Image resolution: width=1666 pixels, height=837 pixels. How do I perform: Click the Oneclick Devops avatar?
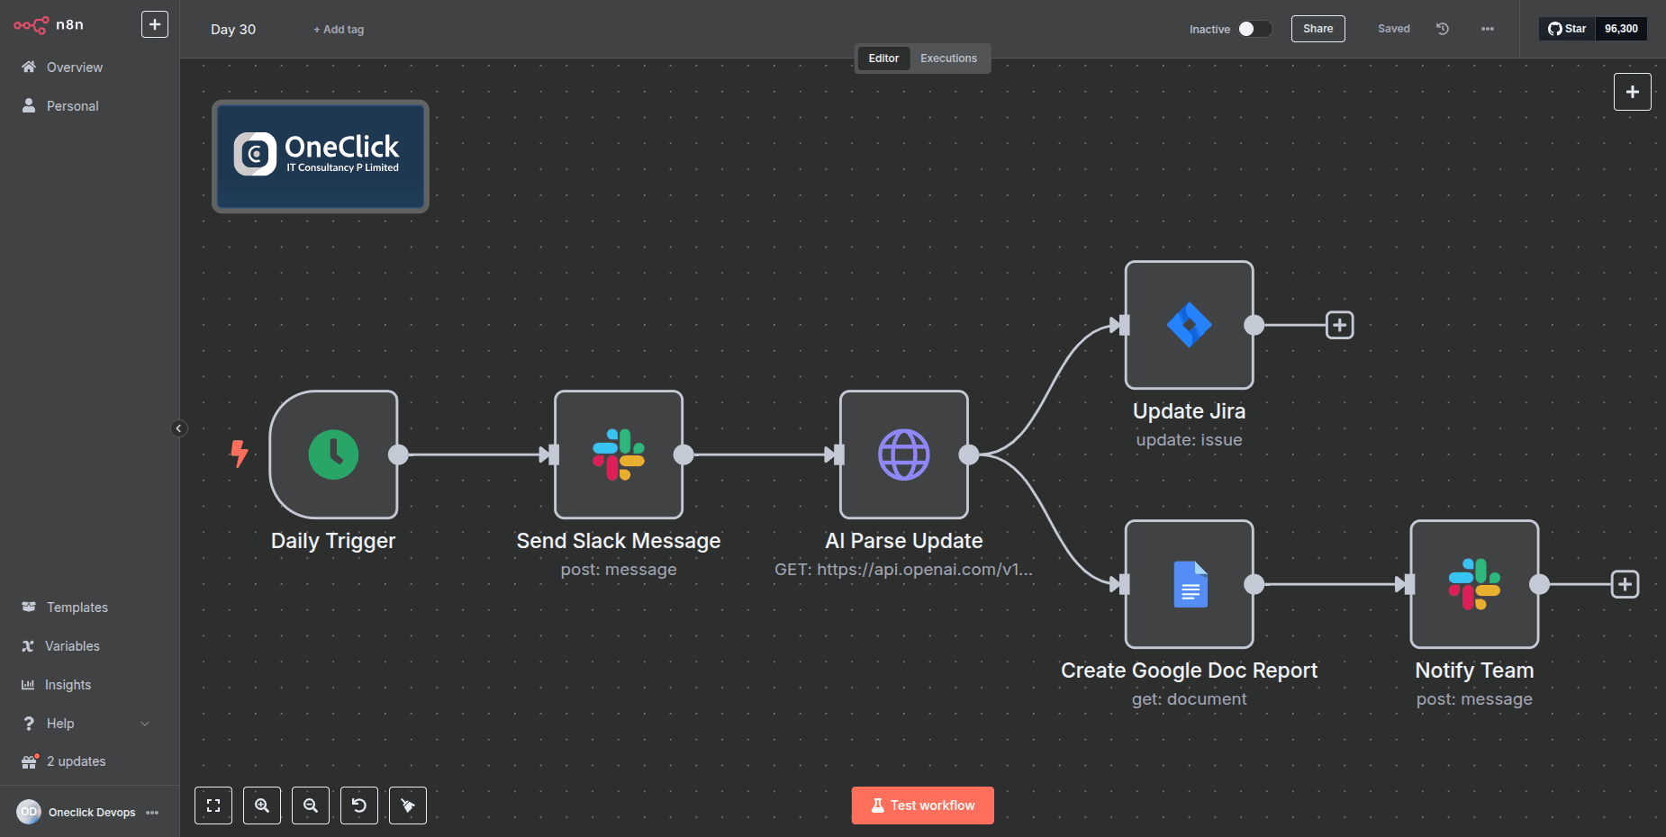29,812
